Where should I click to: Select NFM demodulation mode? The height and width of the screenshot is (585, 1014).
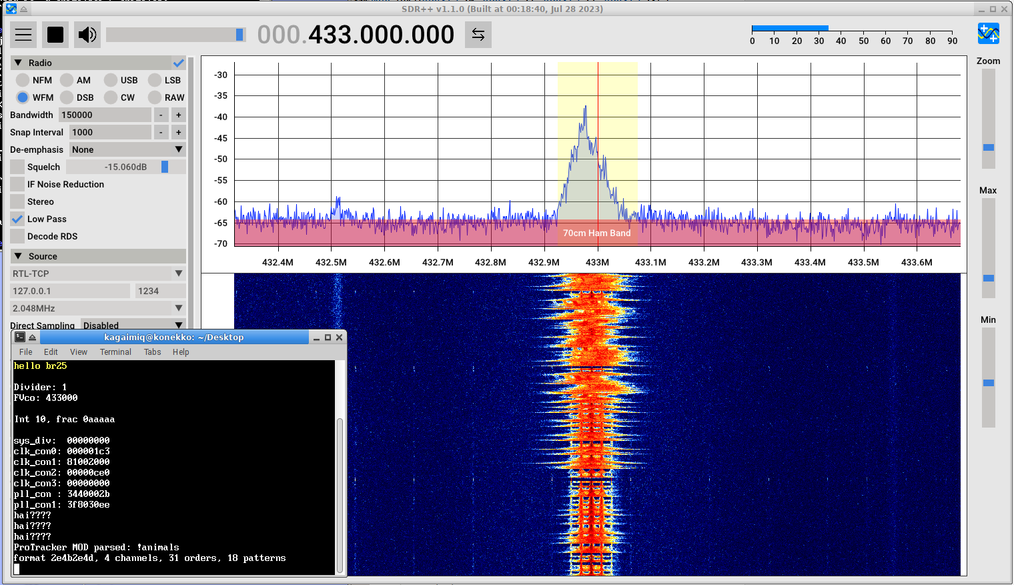point(23,80)
